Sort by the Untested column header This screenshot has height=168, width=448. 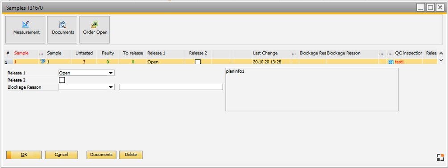[x=84, y=53]
